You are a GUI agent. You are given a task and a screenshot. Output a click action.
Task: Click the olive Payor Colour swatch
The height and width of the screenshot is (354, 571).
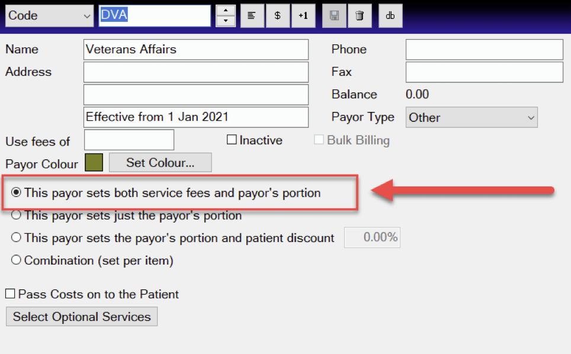pyautogui.click(x=94, y=162)
